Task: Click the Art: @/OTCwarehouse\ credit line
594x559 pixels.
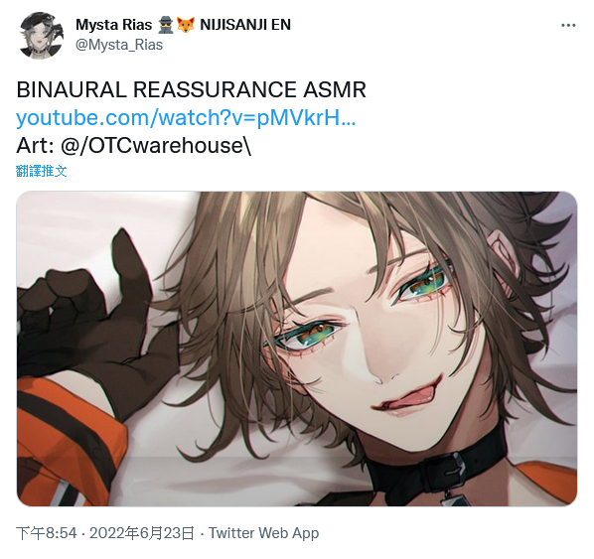Action: [134, 146]
